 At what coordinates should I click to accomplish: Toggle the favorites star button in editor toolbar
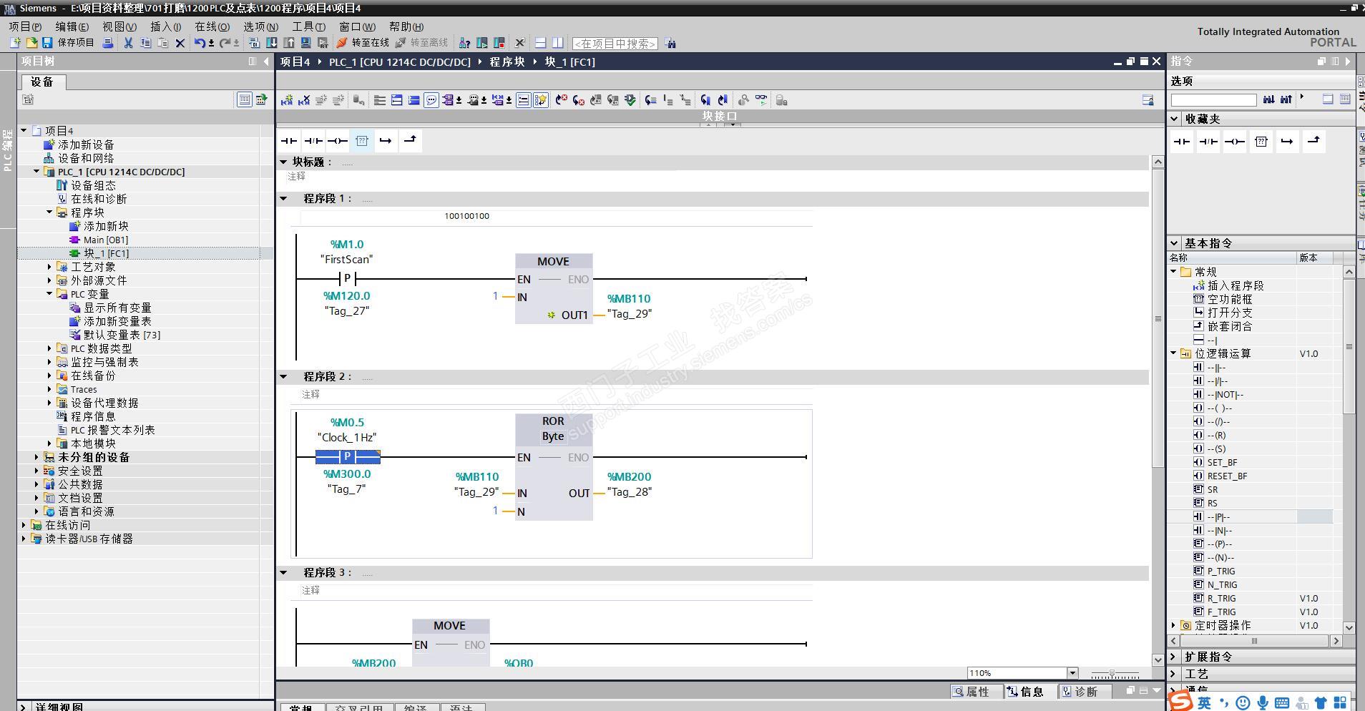541,100
